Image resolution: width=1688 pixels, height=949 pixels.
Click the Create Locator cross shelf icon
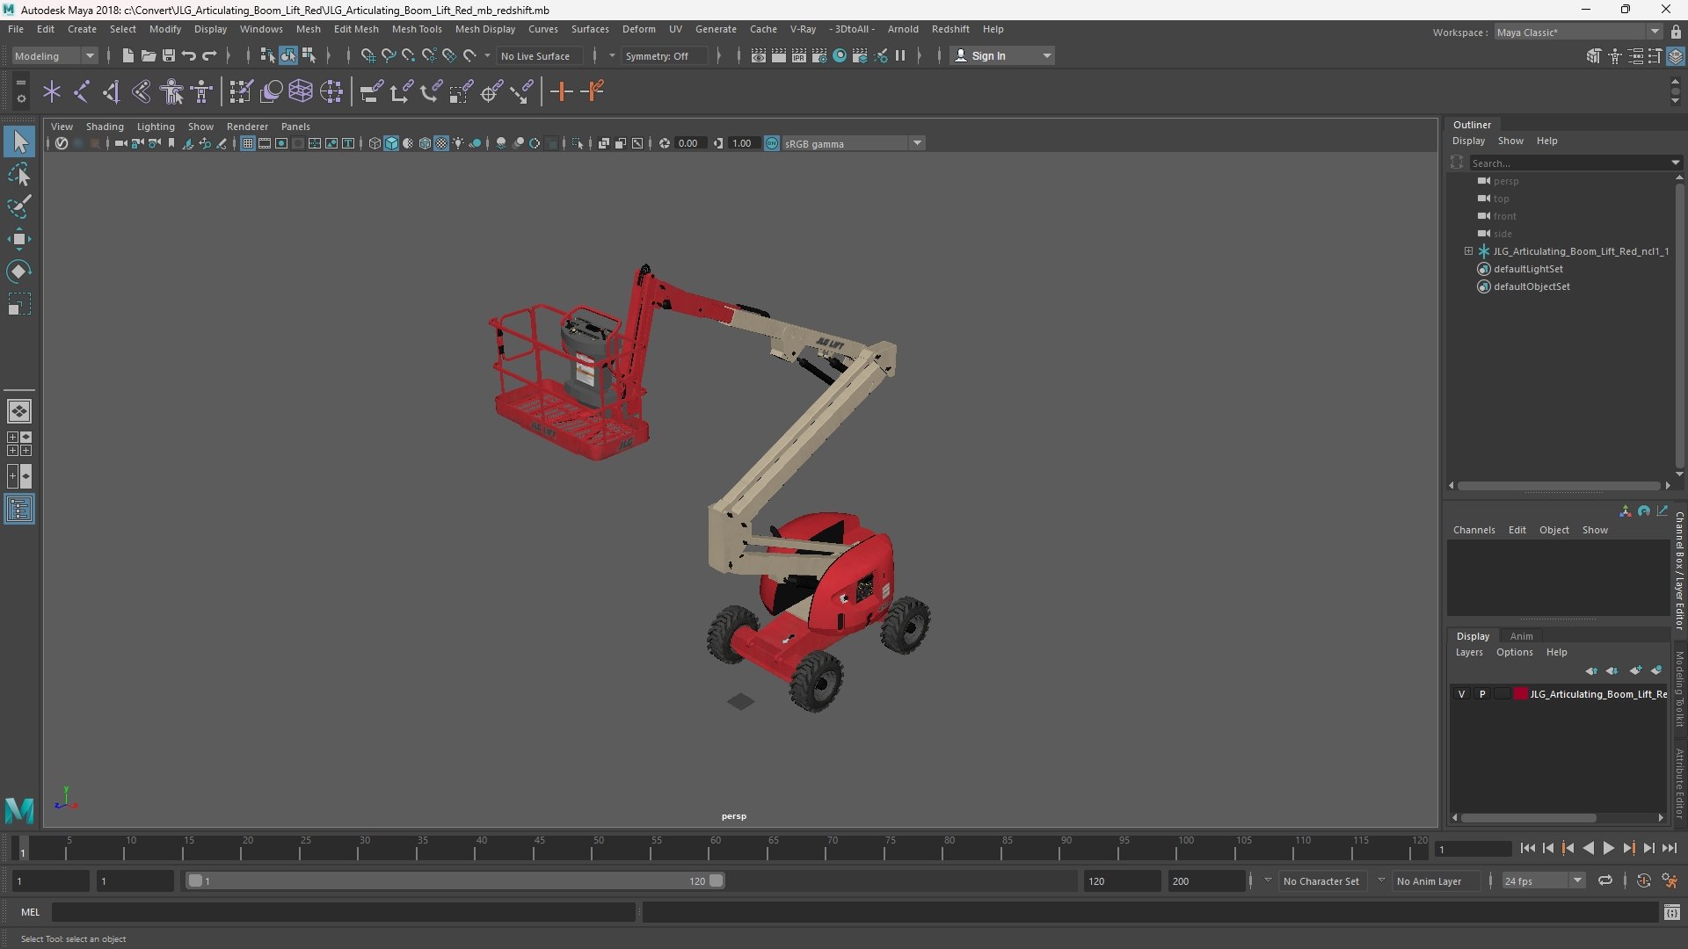pyautogui.click(x=52, y=91)
